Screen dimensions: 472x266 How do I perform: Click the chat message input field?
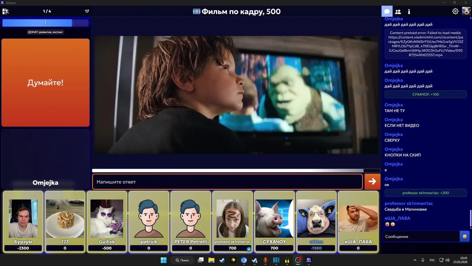(421, 236)
